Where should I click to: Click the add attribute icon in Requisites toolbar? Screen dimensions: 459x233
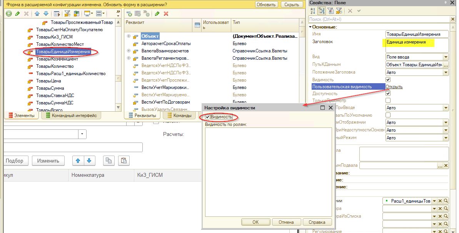tap(129, 14)
